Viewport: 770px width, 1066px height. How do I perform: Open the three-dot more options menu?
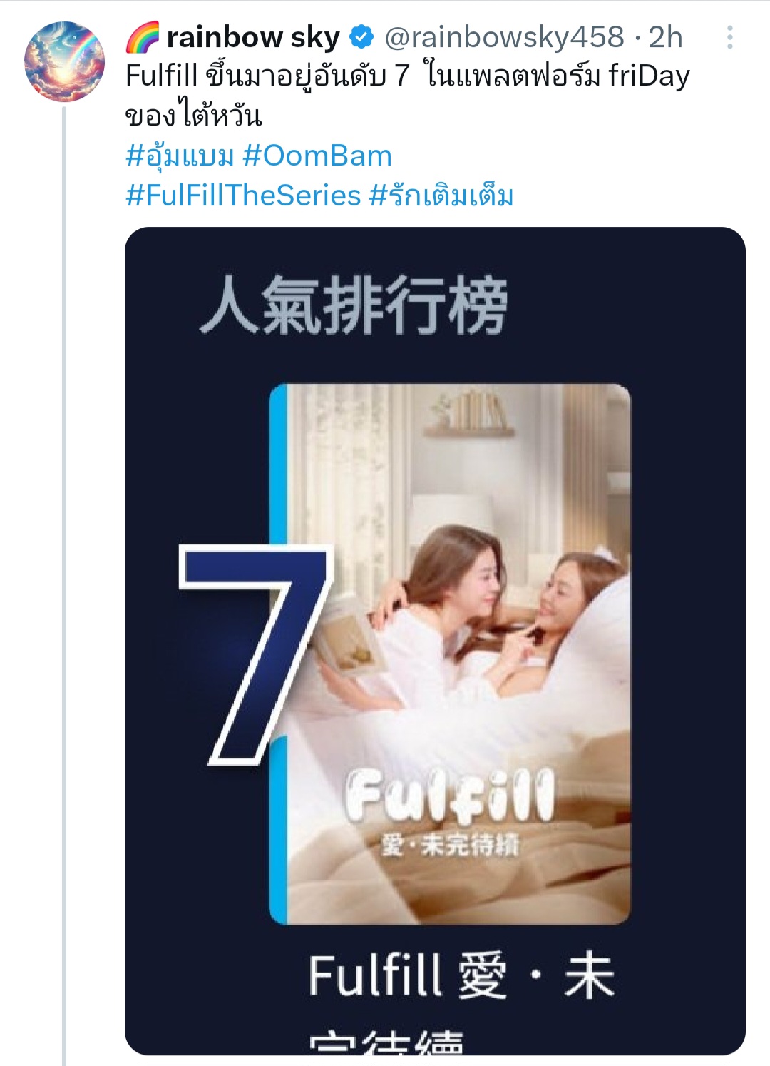tap(729, 37)
